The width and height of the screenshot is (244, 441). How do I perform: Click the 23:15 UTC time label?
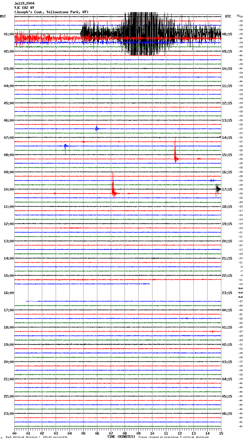(227, 293)
